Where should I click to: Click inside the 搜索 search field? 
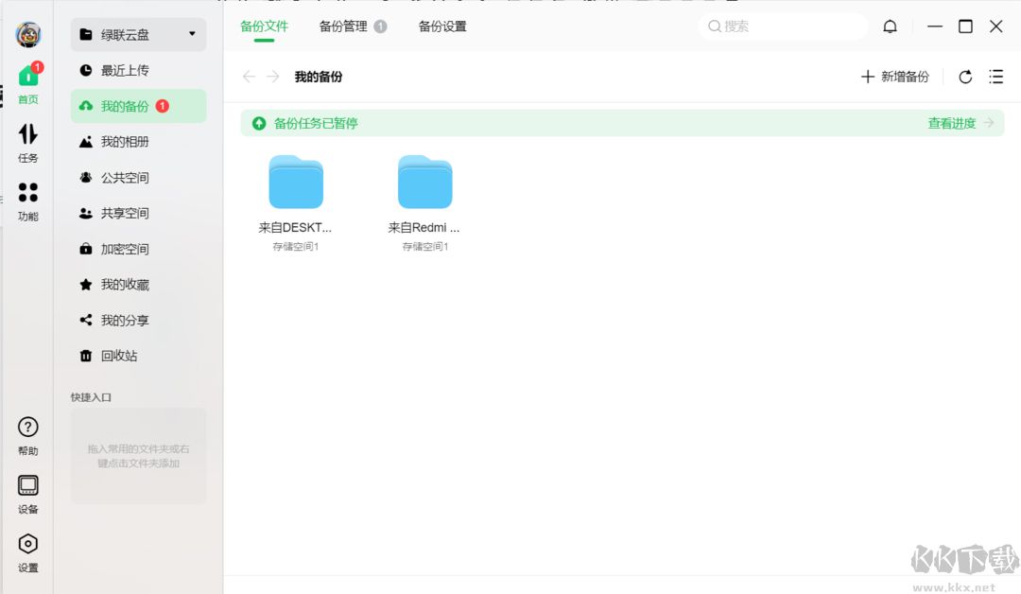[x=783, y=26]
